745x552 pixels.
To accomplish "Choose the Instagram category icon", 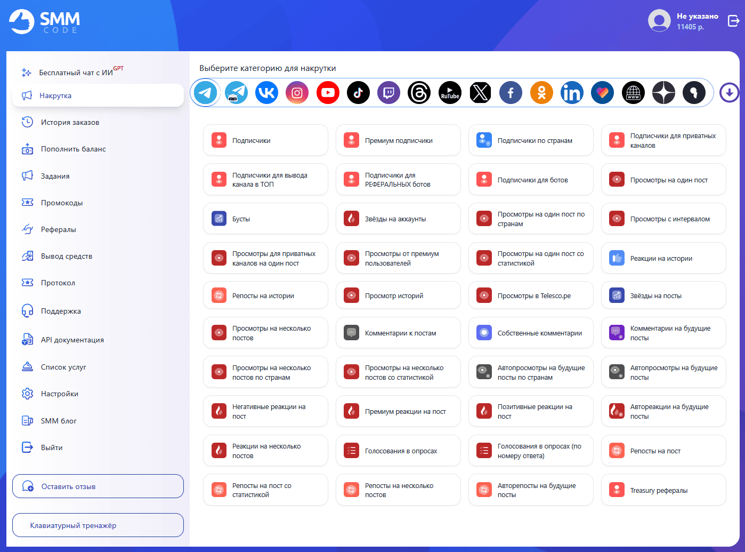I will [297, 93].
